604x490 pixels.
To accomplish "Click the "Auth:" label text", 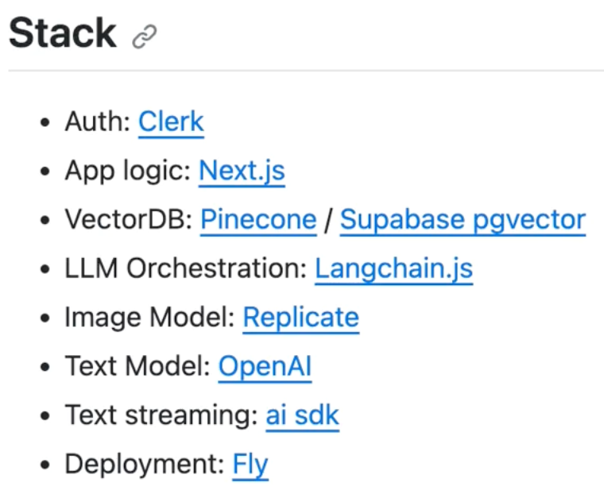I will [x=97, y=122].
